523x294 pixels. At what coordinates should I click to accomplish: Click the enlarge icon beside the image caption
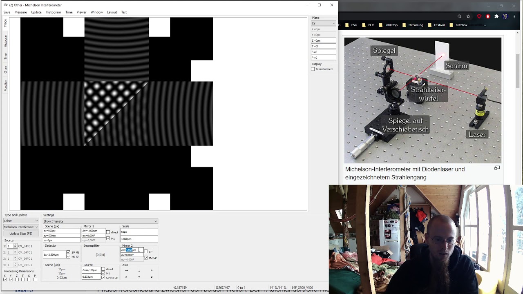[497, 168]
